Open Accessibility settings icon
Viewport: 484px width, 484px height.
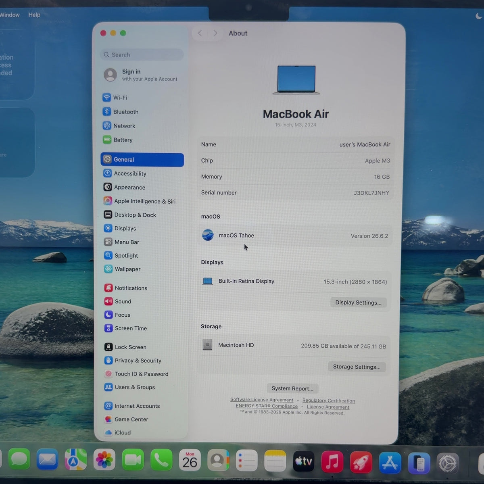point(107,173)
